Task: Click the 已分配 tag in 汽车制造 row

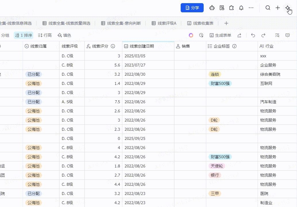Action: click(x=34, y=102)
